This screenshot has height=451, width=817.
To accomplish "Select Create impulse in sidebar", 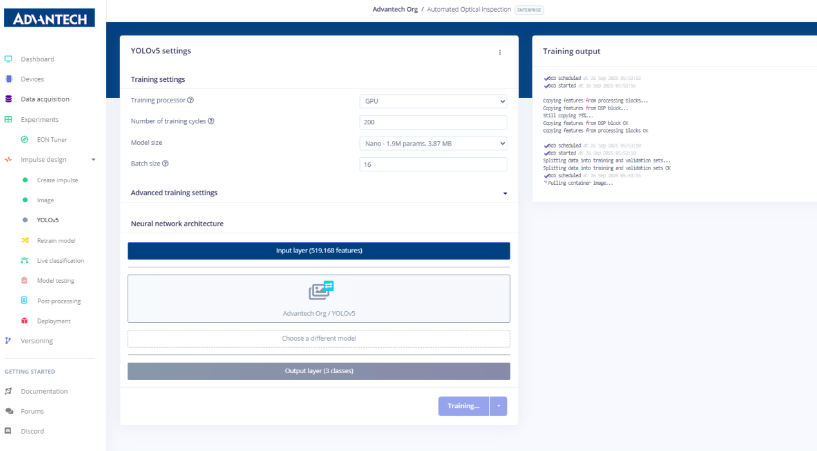I will (57, 180).
